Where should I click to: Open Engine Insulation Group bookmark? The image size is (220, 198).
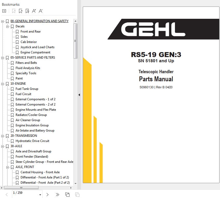(32, 125)
